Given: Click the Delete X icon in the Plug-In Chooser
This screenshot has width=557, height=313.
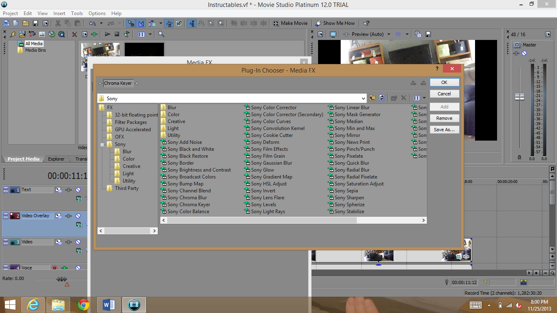Looking at the screenshot, I should 404,98.
